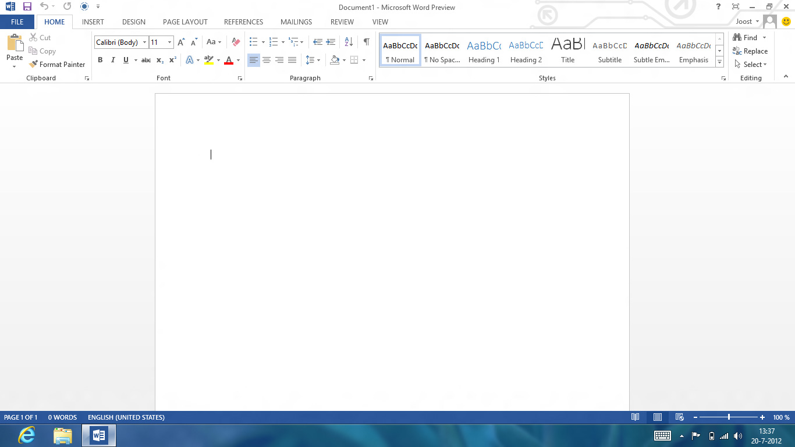
Task: Open the Change Case dropdown
Action: tap(214, 42)
